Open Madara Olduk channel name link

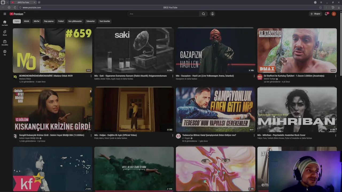pos(25,79)
